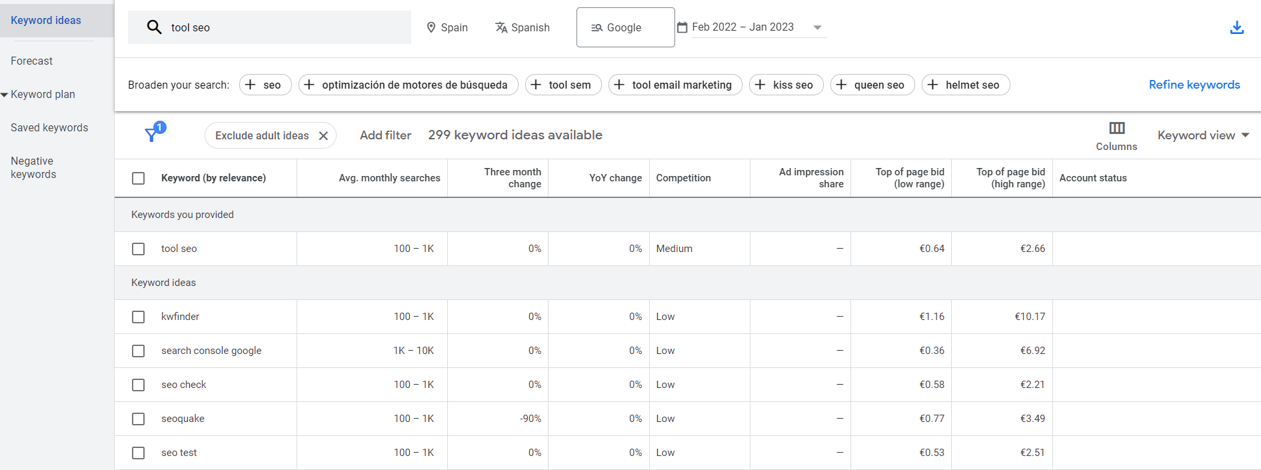Image resolution: width=1261 pixels, height=470 pixels.
Task: Click the €10.17 high range bid
Action: (1030, 317)
